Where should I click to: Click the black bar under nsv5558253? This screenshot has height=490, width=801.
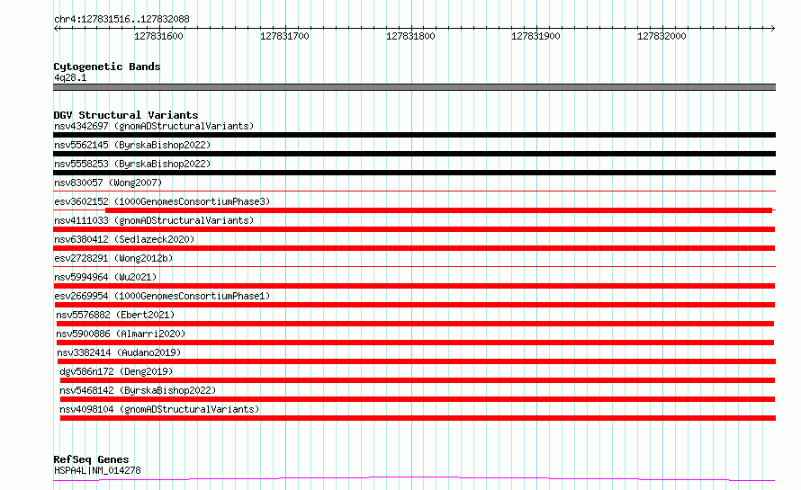[x=414, y=173]
